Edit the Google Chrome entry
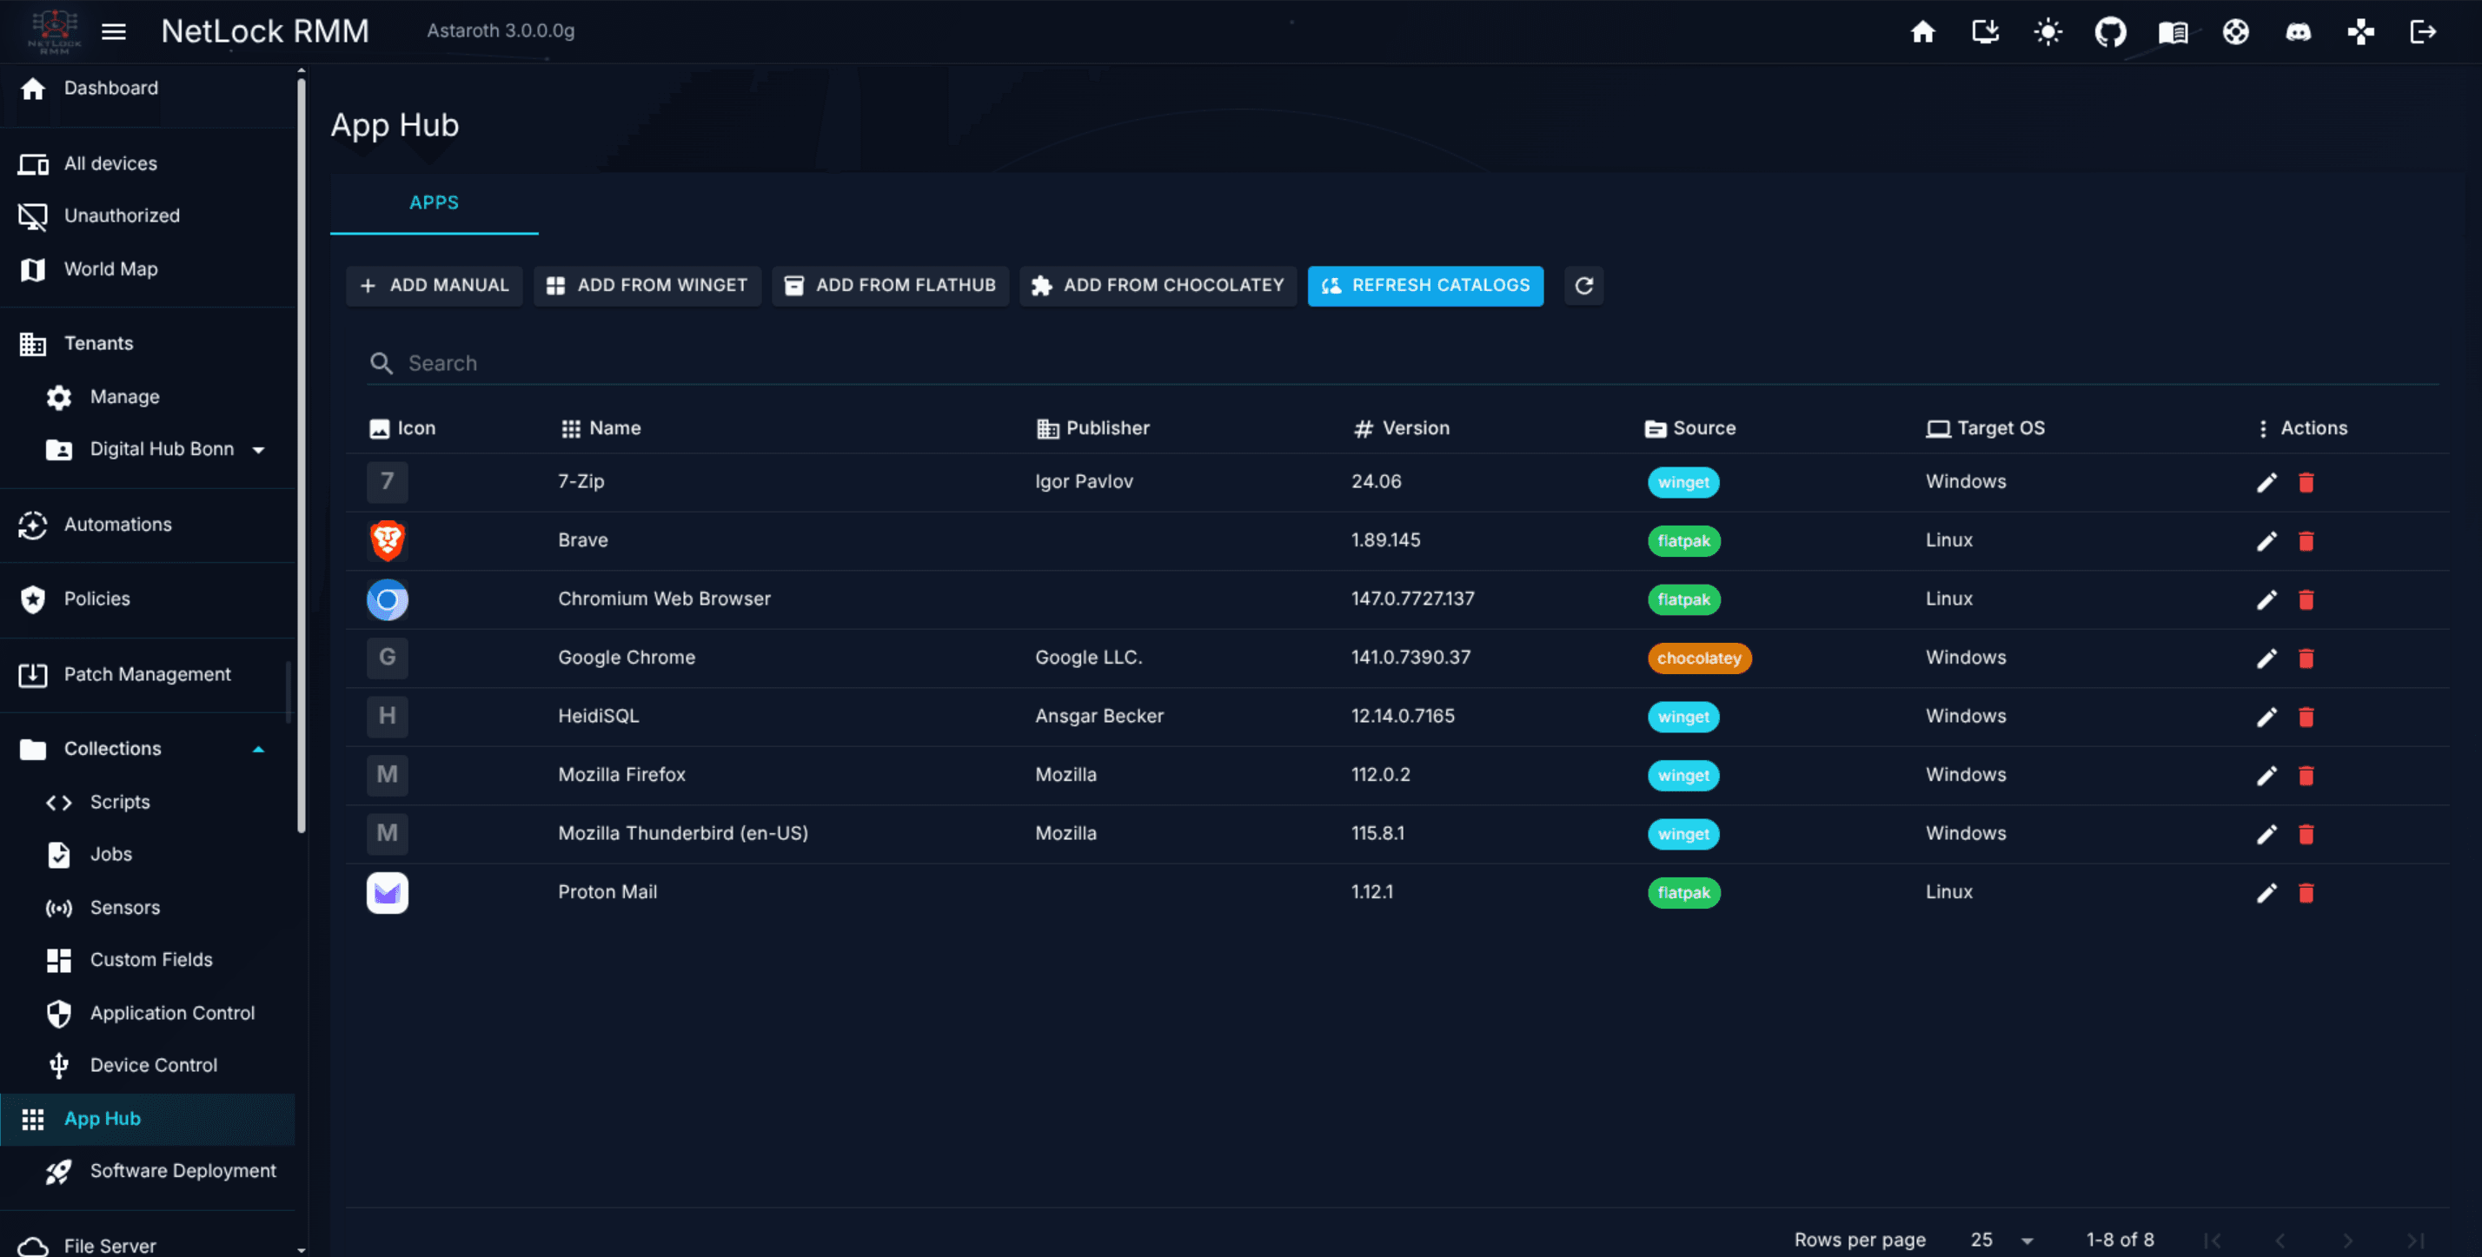The height and width of the screenshot is (1257, 2482). pyautogui.click(x=2266, y=658)
